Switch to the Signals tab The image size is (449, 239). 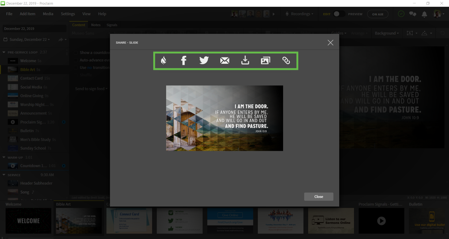(112, 25)
